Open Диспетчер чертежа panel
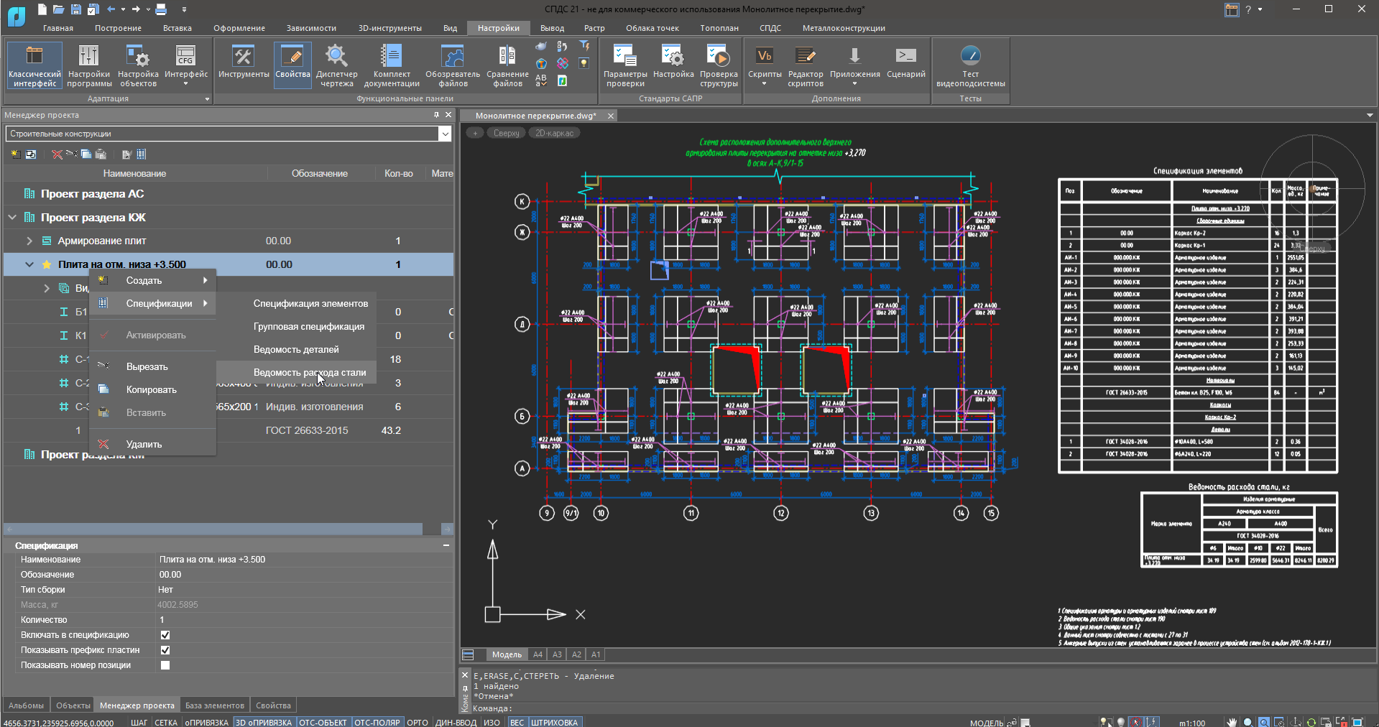 click(x=336, y=65)
